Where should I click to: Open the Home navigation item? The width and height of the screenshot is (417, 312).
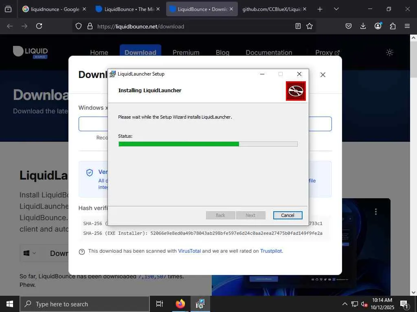pyautogui.click(x=99, y=52)
